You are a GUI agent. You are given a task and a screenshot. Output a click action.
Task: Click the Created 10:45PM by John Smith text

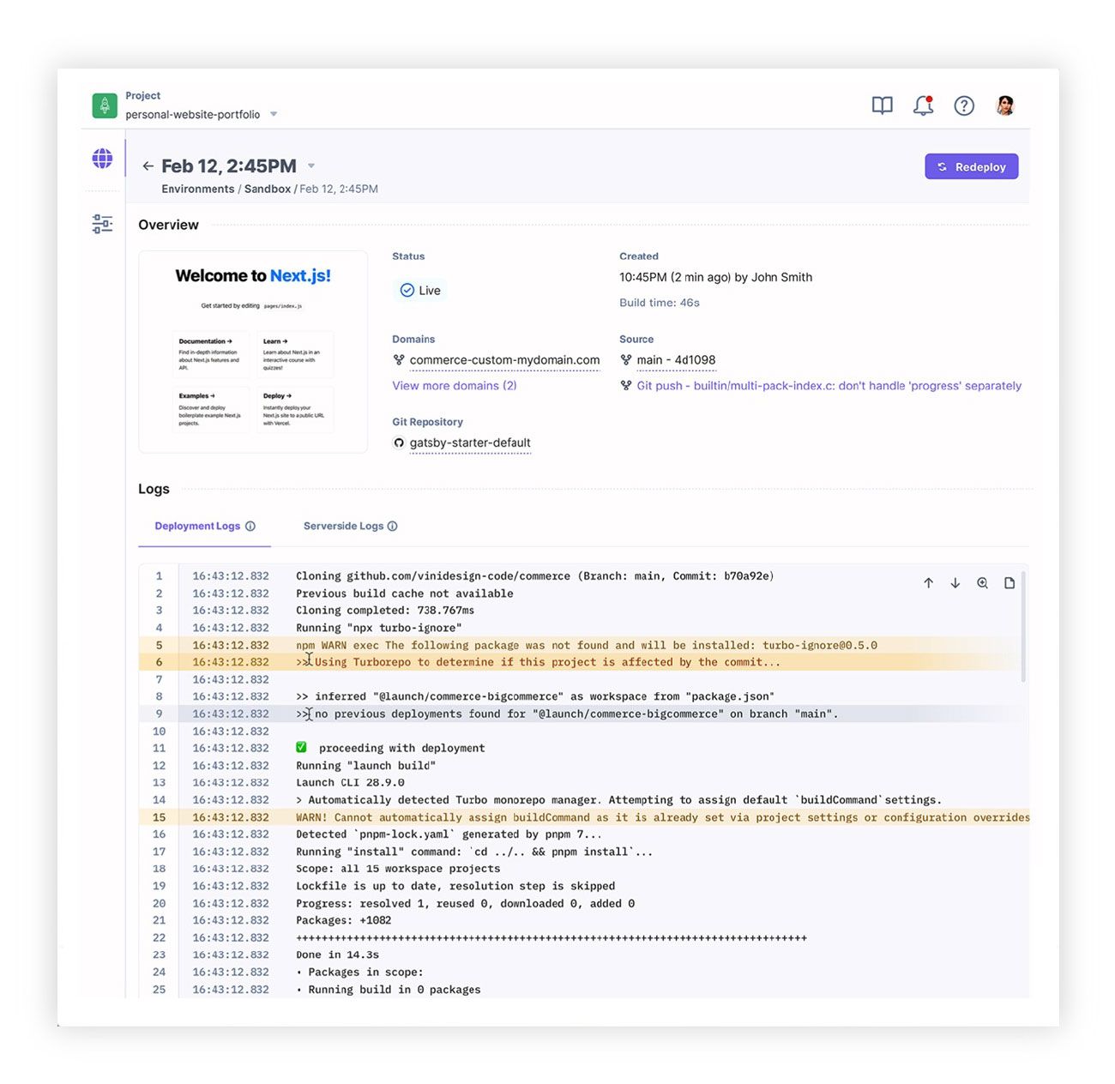[x=715, y=277]
